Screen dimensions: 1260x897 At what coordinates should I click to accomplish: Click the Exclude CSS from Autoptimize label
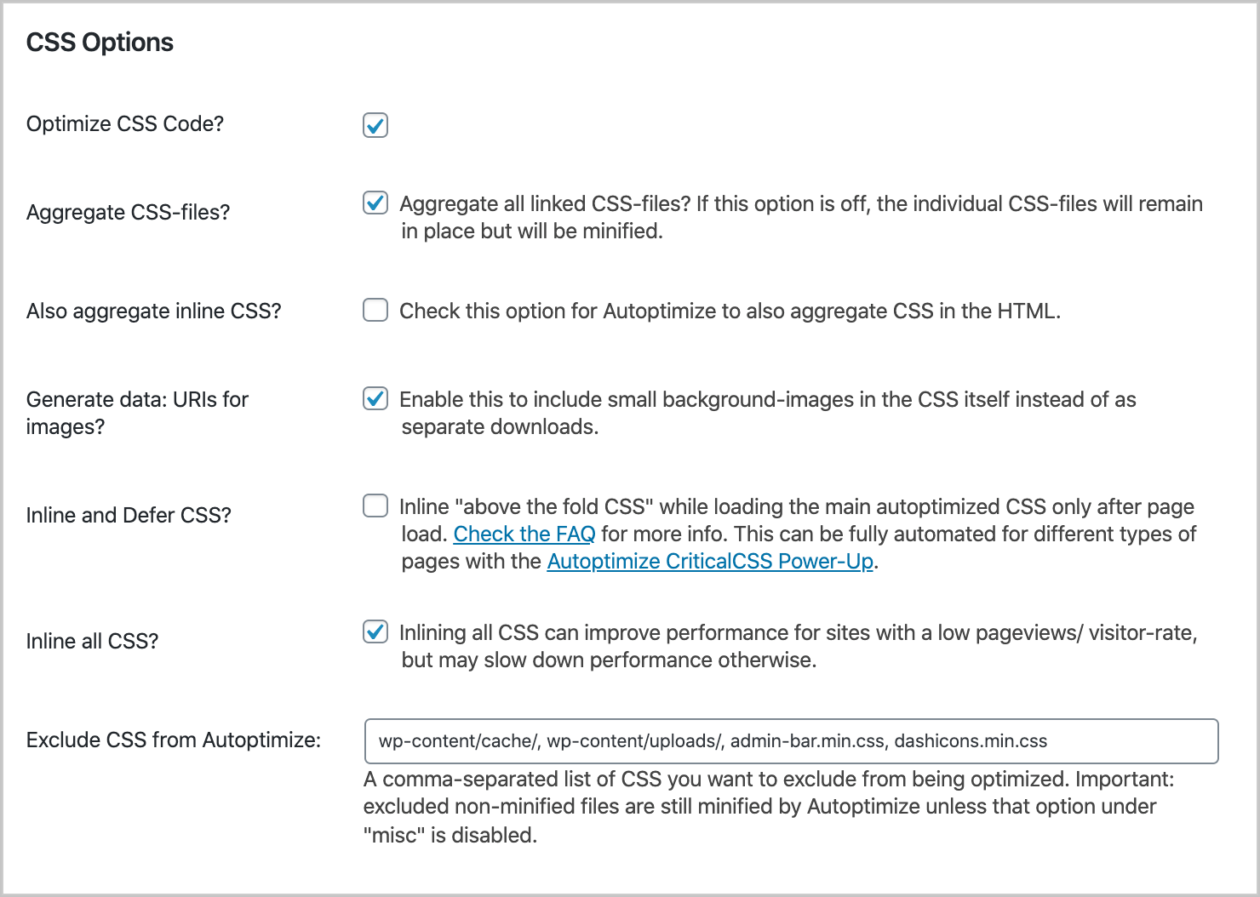tap(172, 740)
